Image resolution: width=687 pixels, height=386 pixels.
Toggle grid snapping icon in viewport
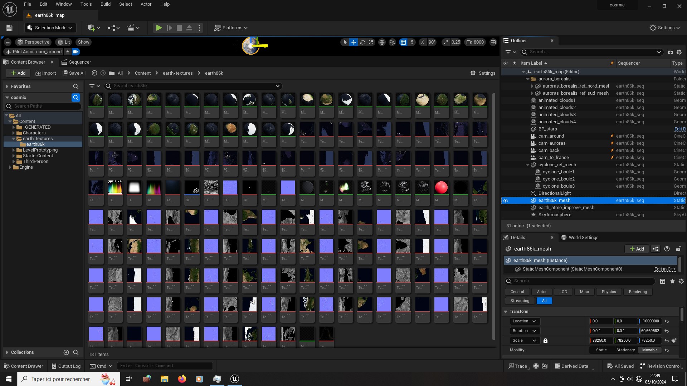pyautogui.click(x=403, y=42)
